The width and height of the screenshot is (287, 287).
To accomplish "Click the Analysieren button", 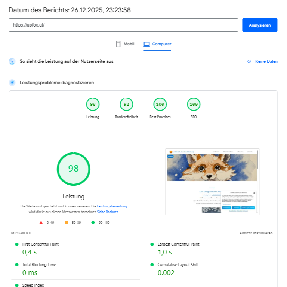I will (x=260, y=25).
